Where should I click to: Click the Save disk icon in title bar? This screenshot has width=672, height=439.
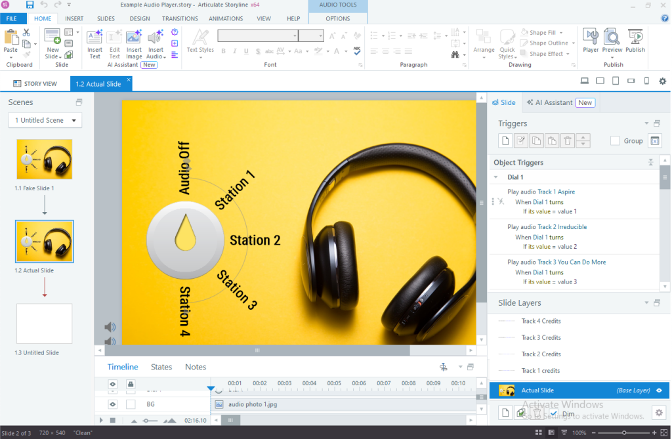[x=30, y=5]
